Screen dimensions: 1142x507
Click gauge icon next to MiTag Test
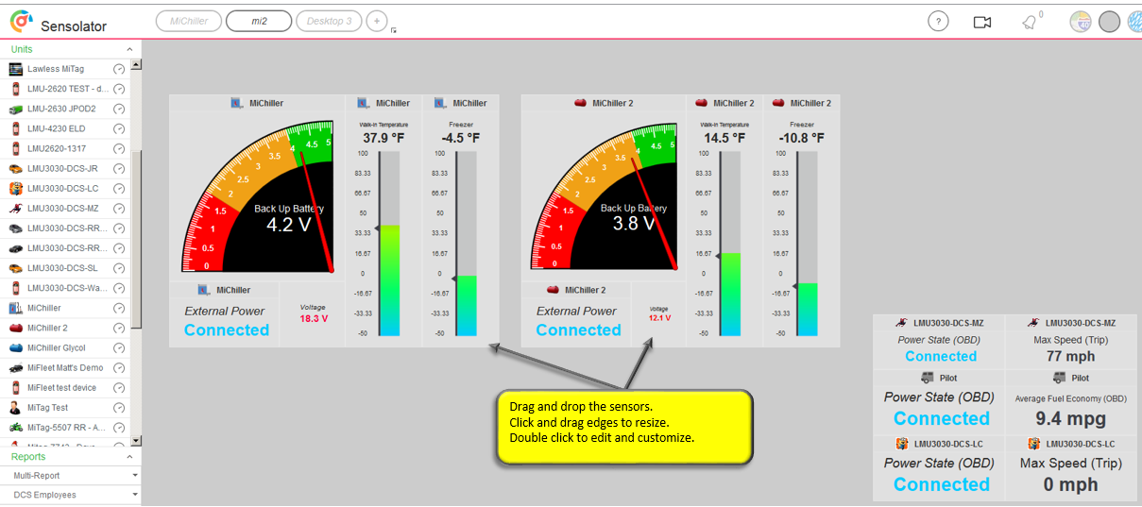click(x=119, y=408)
